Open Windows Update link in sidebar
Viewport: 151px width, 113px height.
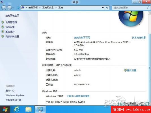15,95
